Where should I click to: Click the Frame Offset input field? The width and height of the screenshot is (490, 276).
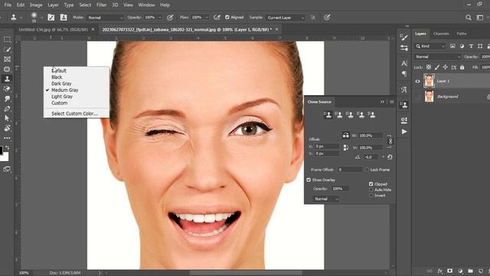[350, 169]
